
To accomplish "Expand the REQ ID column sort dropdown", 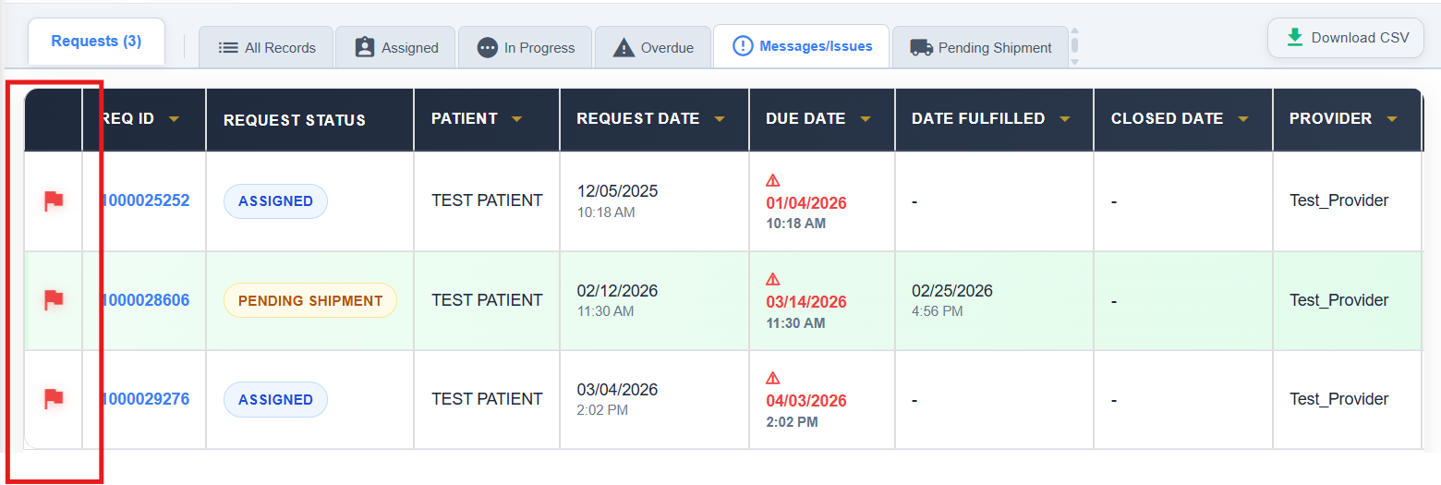I will [173, 119].
